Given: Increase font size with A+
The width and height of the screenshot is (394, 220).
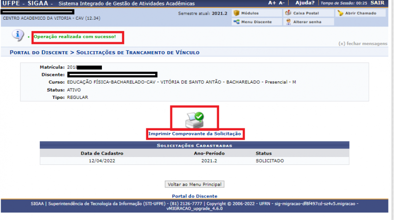Looking at the screenshot, I should pyautogui.click(x=272, y=3).
